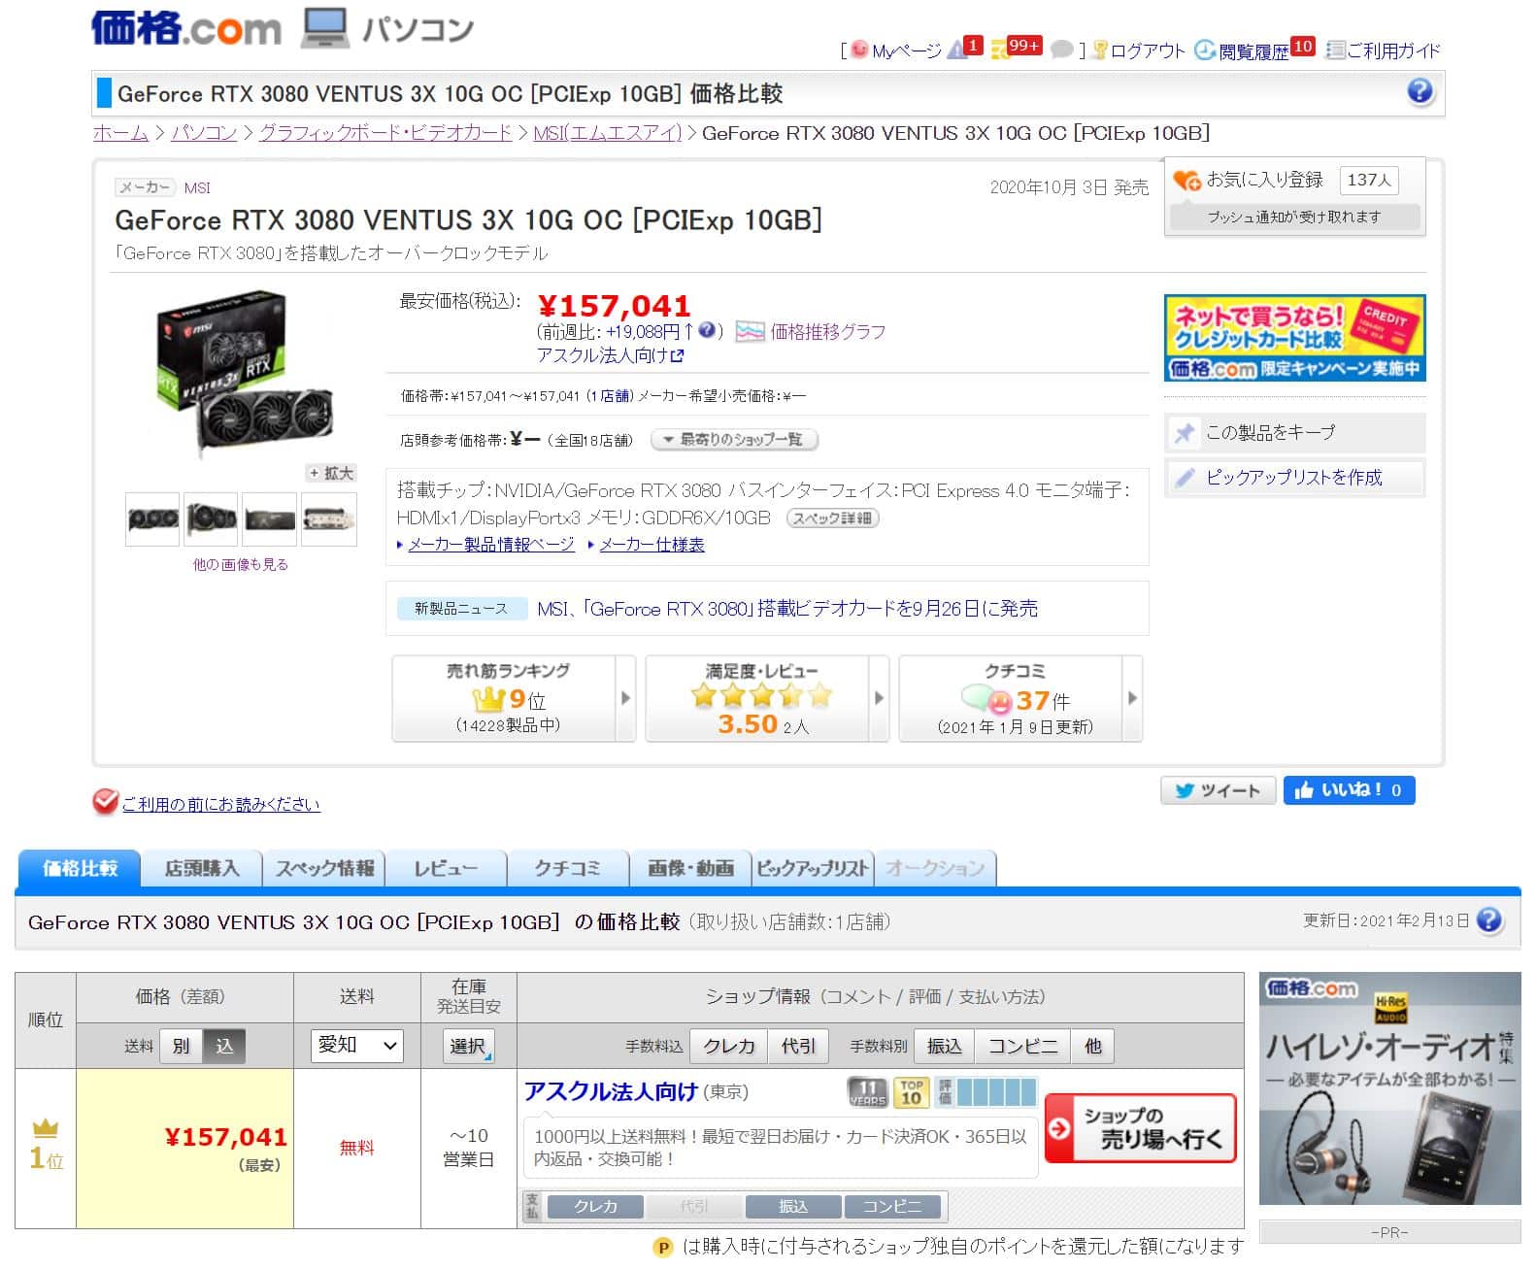Switch to レビュー tab
Viewport: 1537px width, 1270px height.
click(x=447, y=868)
